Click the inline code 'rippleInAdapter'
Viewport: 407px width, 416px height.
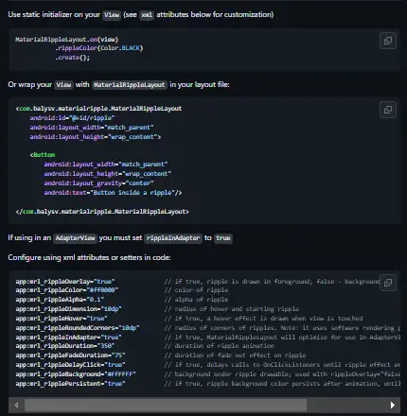(x=173, y=238)
